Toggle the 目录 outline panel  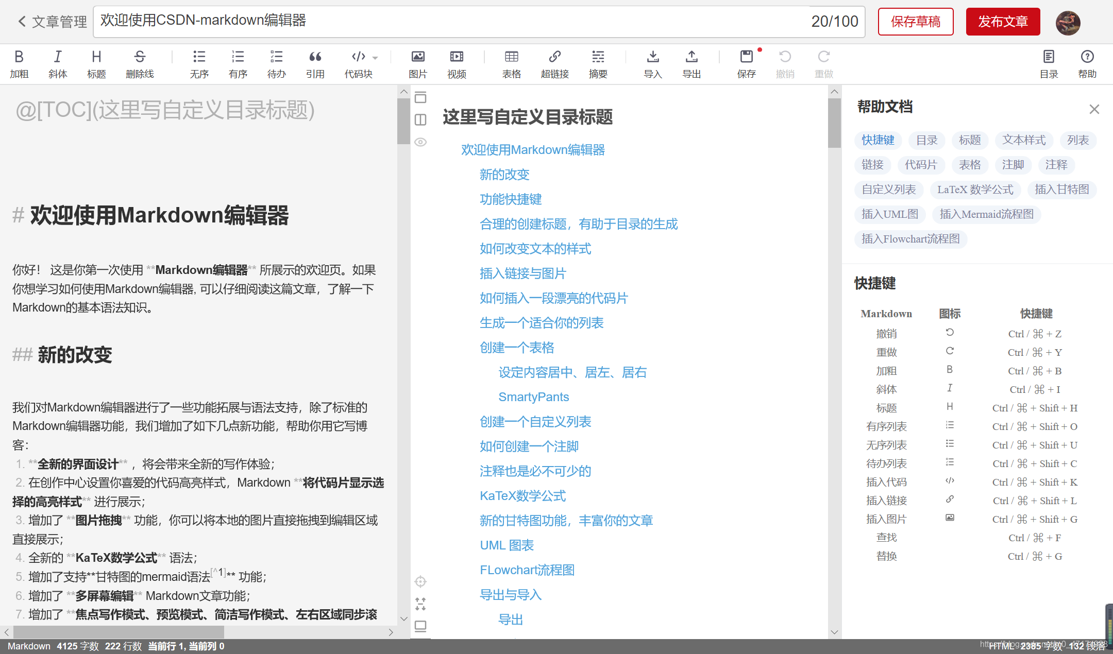(x=1049, y=64)
